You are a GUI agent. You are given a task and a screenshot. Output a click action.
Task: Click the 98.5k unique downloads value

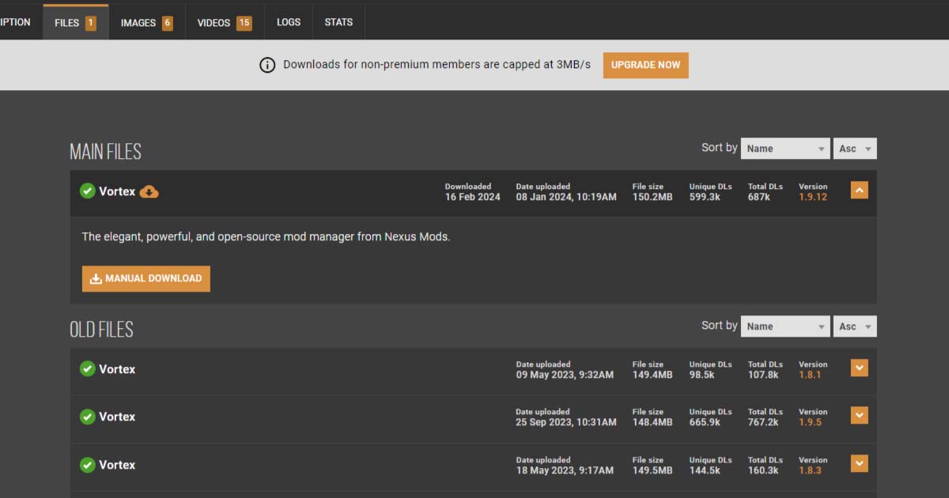702,375
